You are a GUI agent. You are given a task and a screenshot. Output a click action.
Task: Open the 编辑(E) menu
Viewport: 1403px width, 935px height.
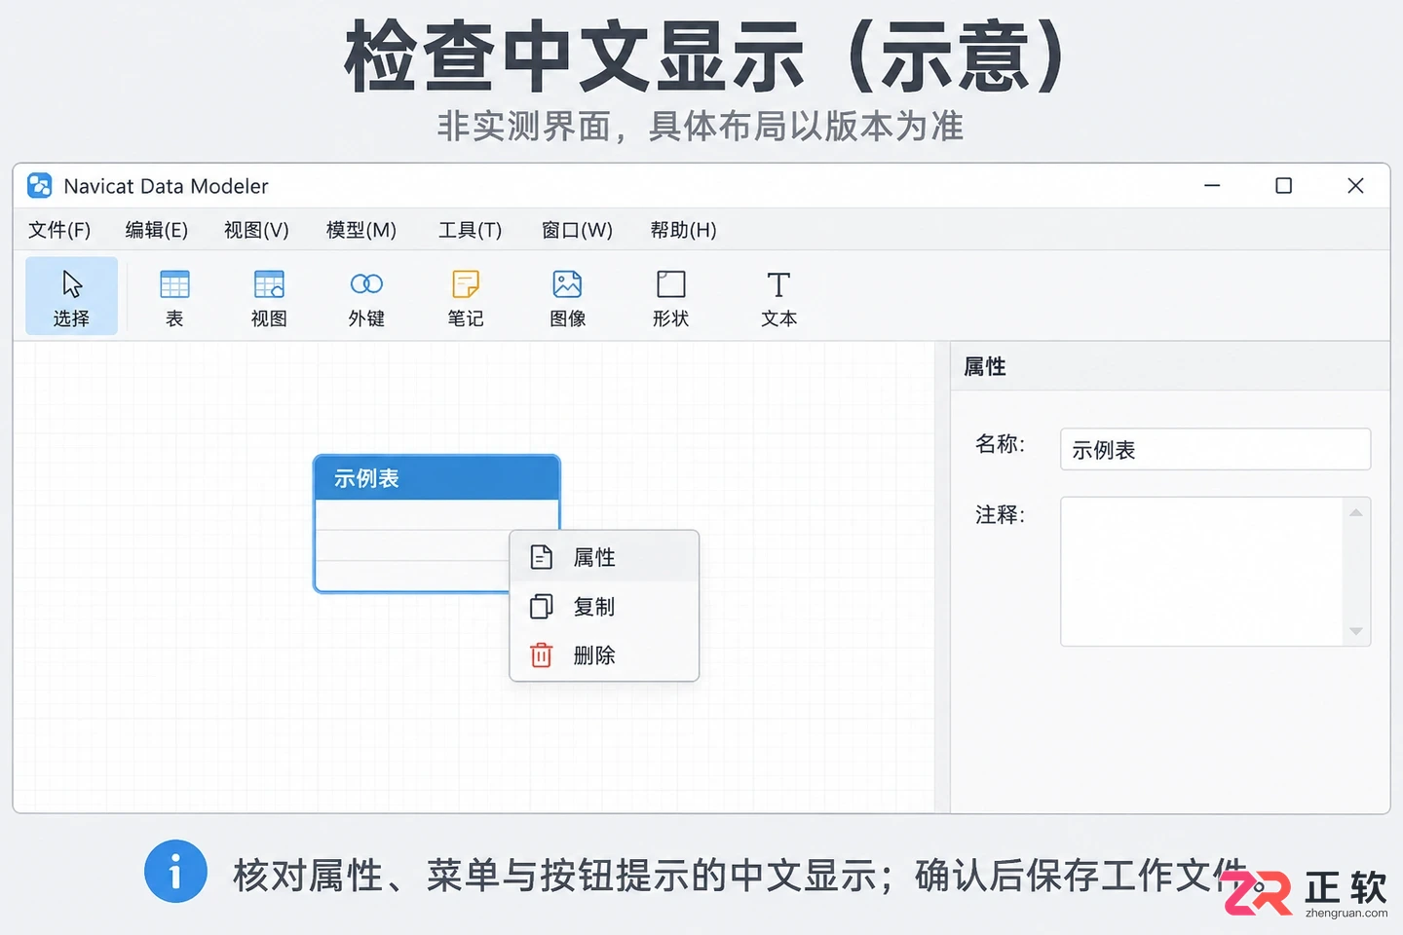pos(157,230)
